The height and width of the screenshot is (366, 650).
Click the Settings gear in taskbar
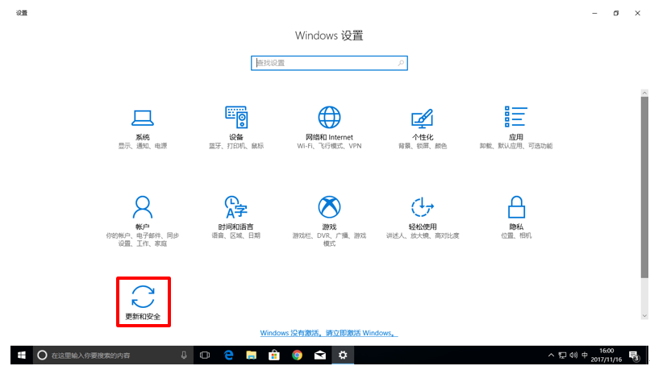tap(343, 356)
